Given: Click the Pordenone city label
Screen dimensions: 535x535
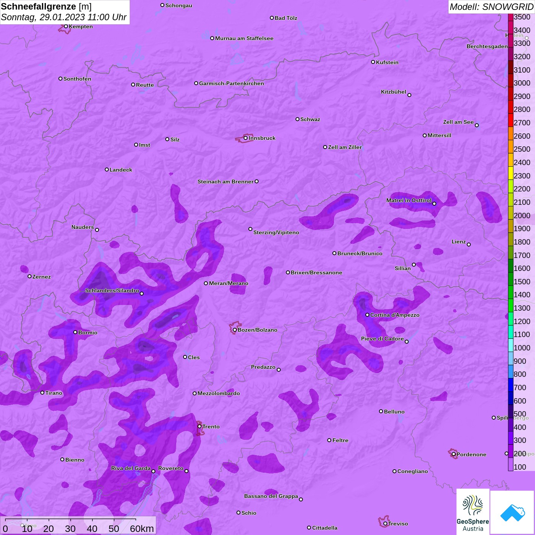Looking at the screenshot, I should point(472,454).
